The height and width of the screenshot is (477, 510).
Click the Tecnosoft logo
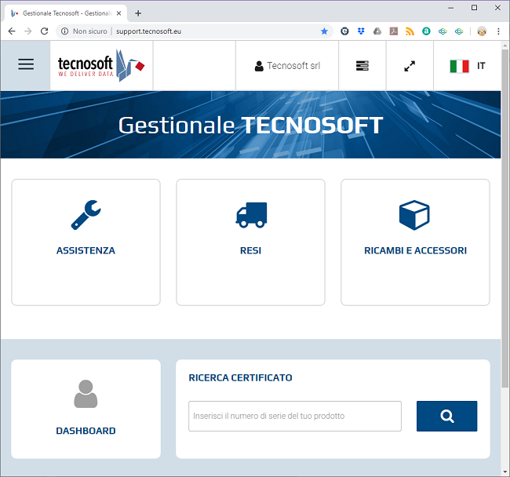pos(101,65)
